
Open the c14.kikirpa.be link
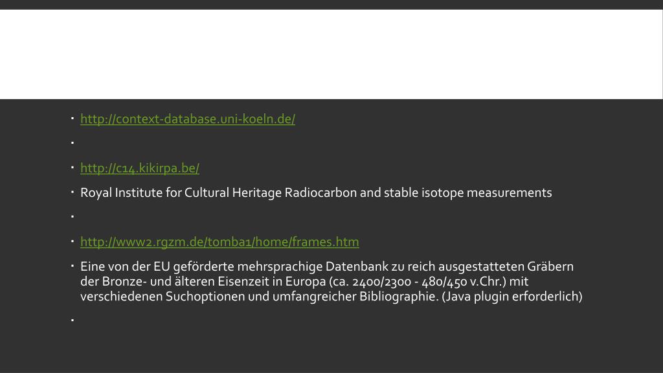click(x=140, y=168)
